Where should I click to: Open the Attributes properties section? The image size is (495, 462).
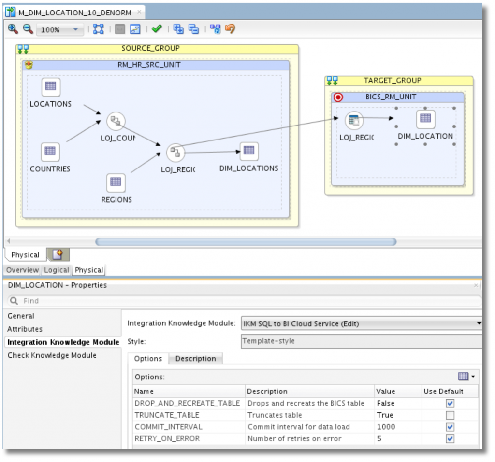(25, 329)
